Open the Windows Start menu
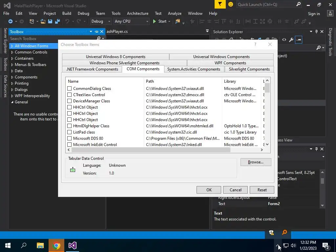 8,245
